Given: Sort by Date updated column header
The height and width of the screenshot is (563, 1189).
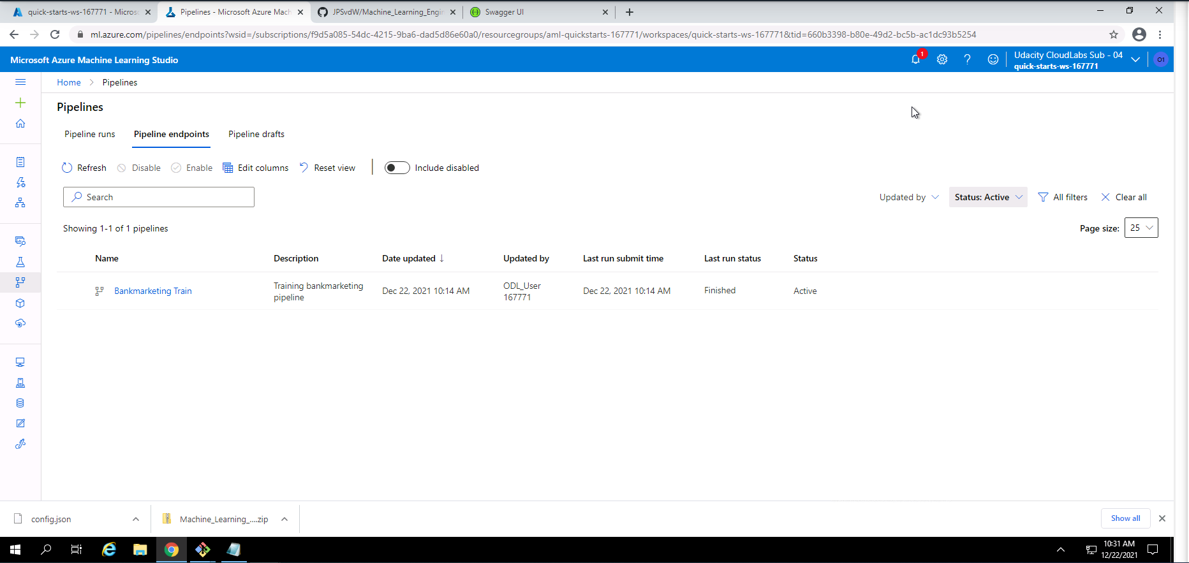Looking at the screenshot, I should (x=413, y=258).
